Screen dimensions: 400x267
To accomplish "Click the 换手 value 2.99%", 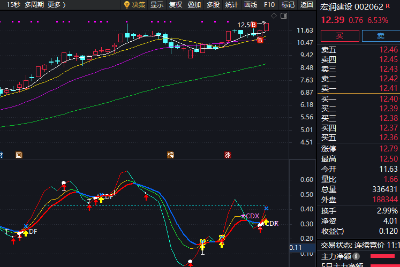I will click(x=387, y=211).
